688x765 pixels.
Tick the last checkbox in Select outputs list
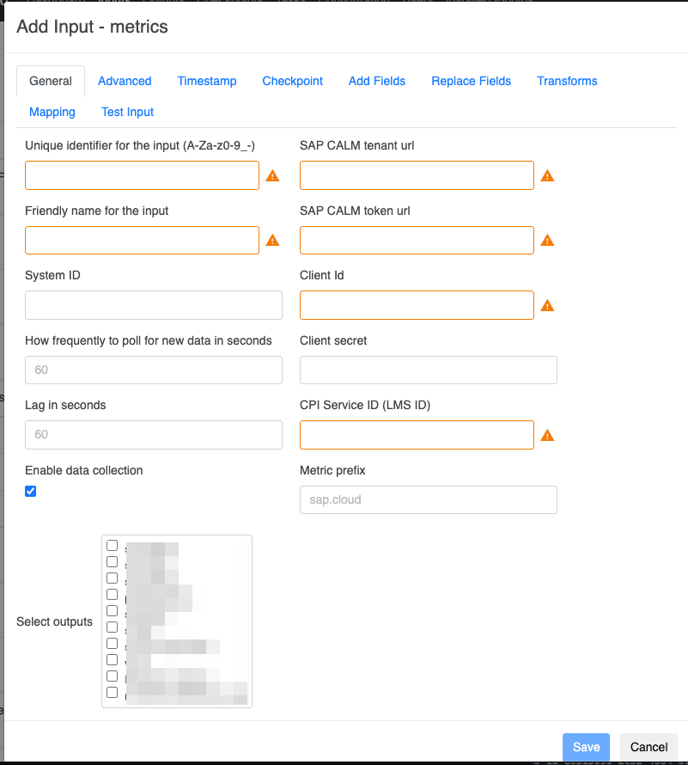pyautogui.click(x=112, y=692)
